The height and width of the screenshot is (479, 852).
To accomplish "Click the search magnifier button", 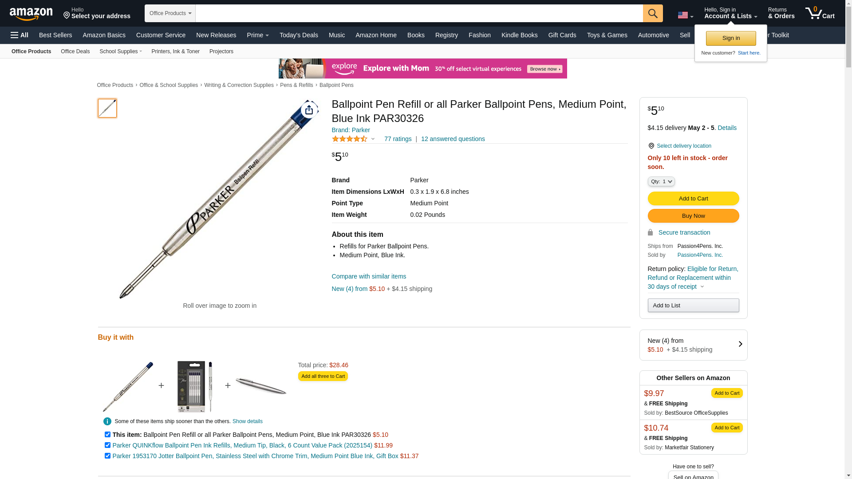I will point(652,13).
